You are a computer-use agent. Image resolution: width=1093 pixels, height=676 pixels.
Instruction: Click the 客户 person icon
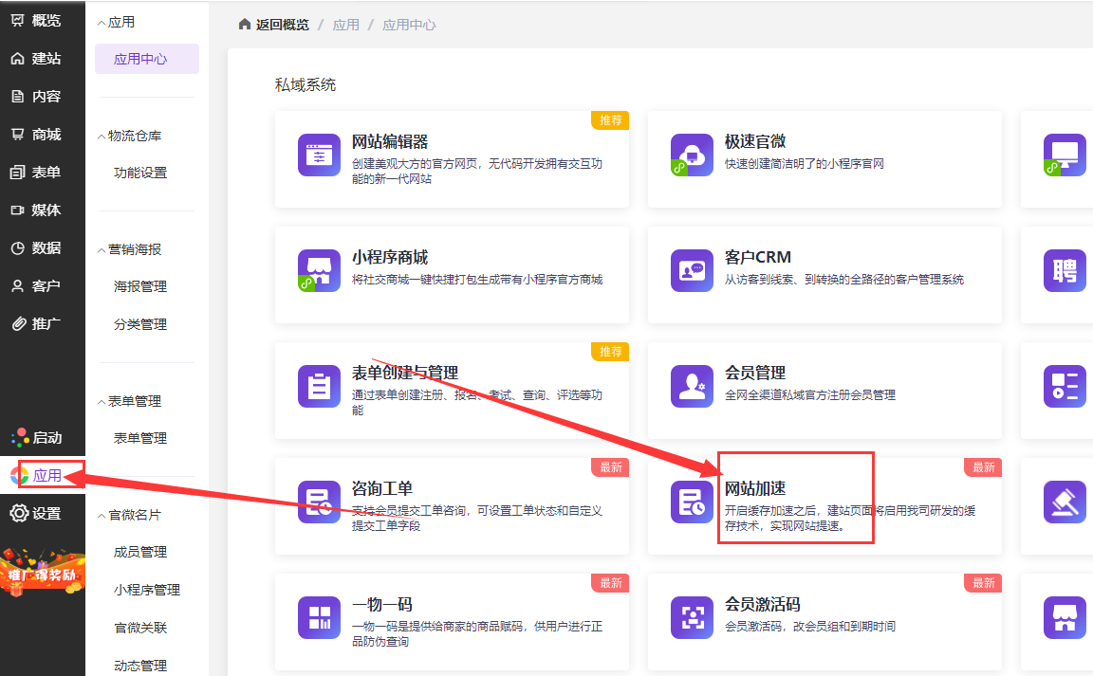pyautogui.click(x=17, y=285)
